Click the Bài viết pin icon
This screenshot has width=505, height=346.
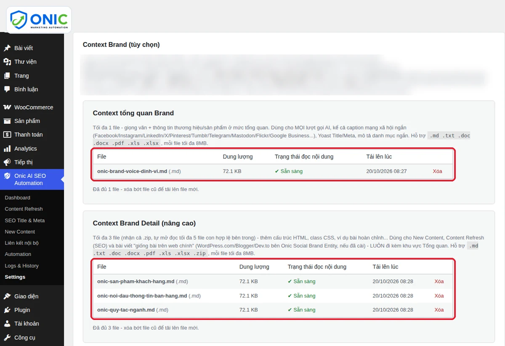pyautogui.click(x=7, y=48)
